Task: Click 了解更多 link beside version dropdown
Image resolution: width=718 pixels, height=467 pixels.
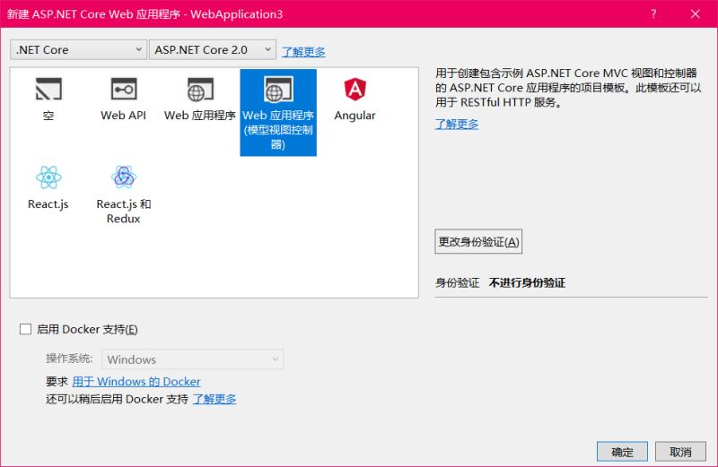Action: tap(303, 51)
